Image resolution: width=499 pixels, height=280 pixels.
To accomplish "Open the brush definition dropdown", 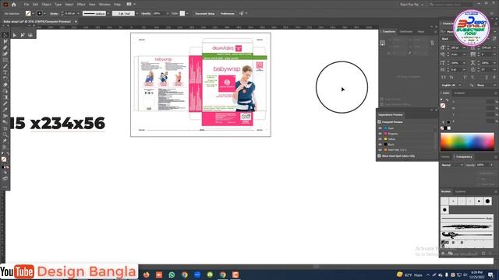I will 137,13.
